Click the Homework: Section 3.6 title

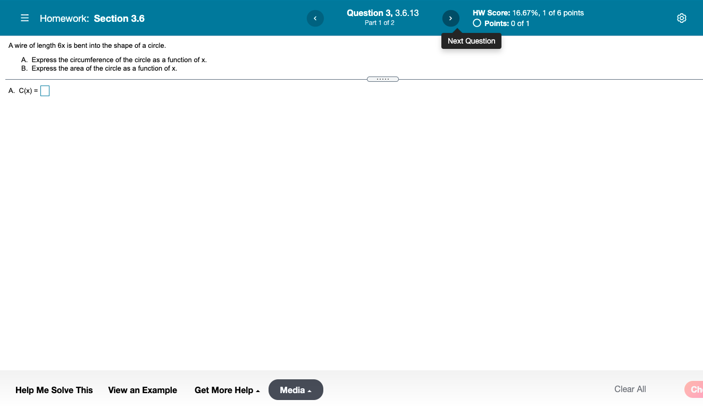92,19
